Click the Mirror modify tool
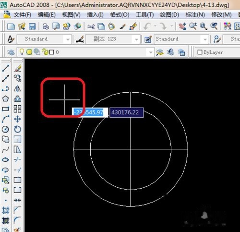The width and height of the screenshot is (240, 232). pos(17,88)
